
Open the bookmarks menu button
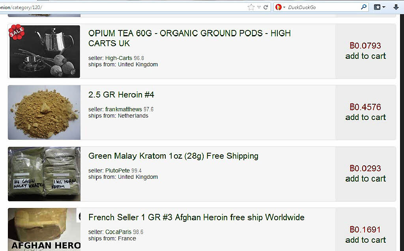coord(380,7)
